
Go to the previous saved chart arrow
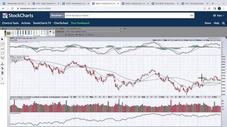pyautogui.click(x=57, y=29)
